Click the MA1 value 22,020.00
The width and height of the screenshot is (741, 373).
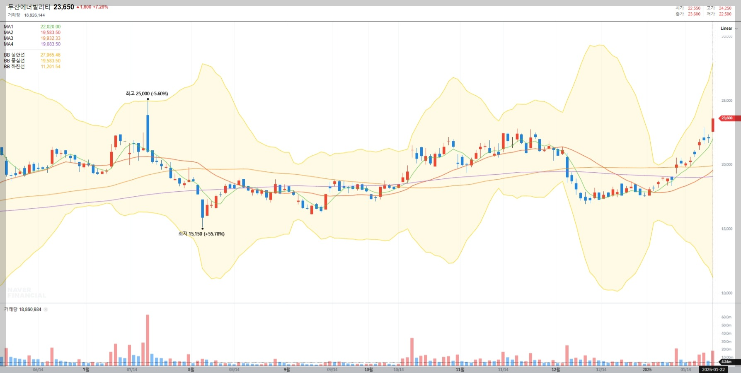(x=51, y=26)
